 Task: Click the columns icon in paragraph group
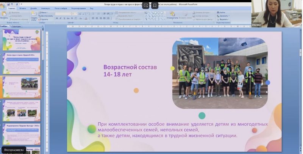click(109, 18)
